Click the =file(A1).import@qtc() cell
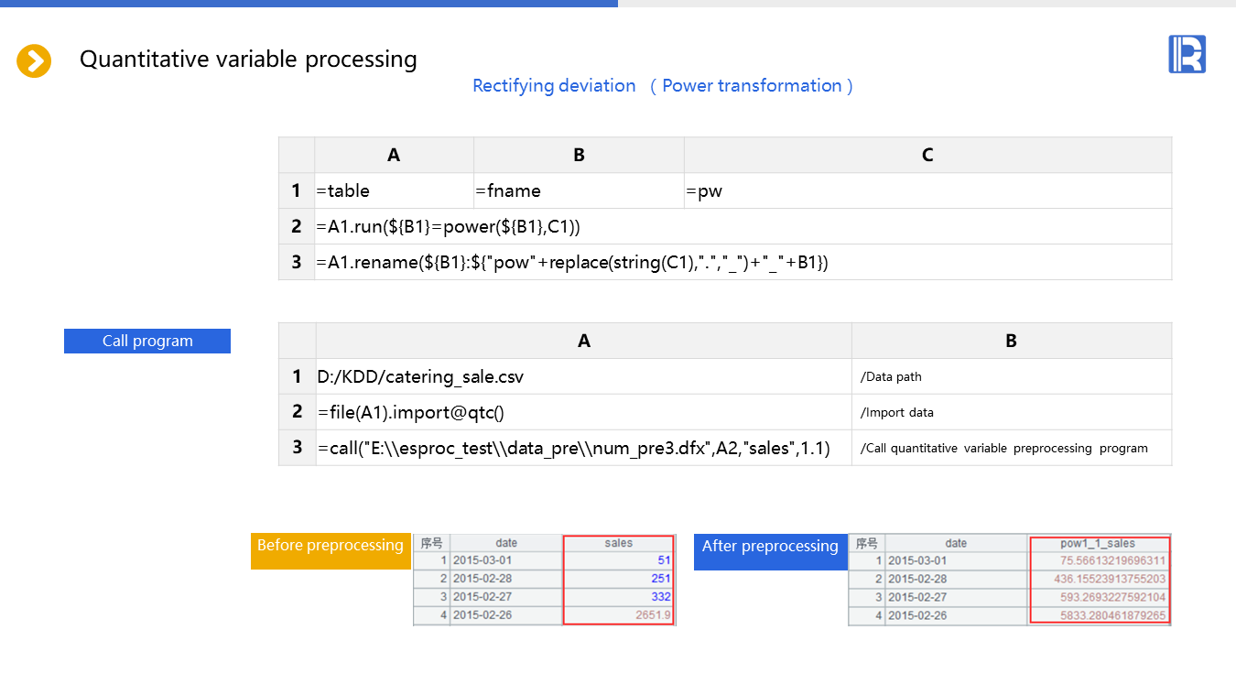The height and width of the screenshot is (695, 1236). click(x=584, y=412)
